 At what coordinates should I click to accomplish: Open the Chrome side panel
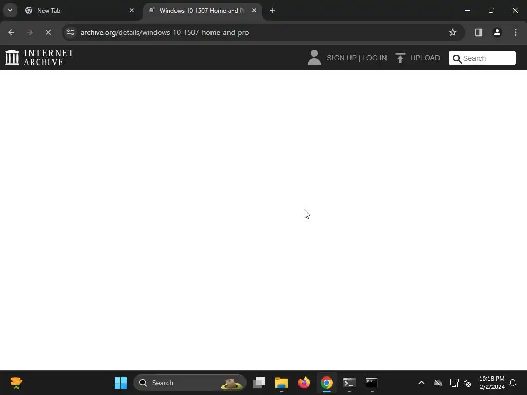pos(478,32)
